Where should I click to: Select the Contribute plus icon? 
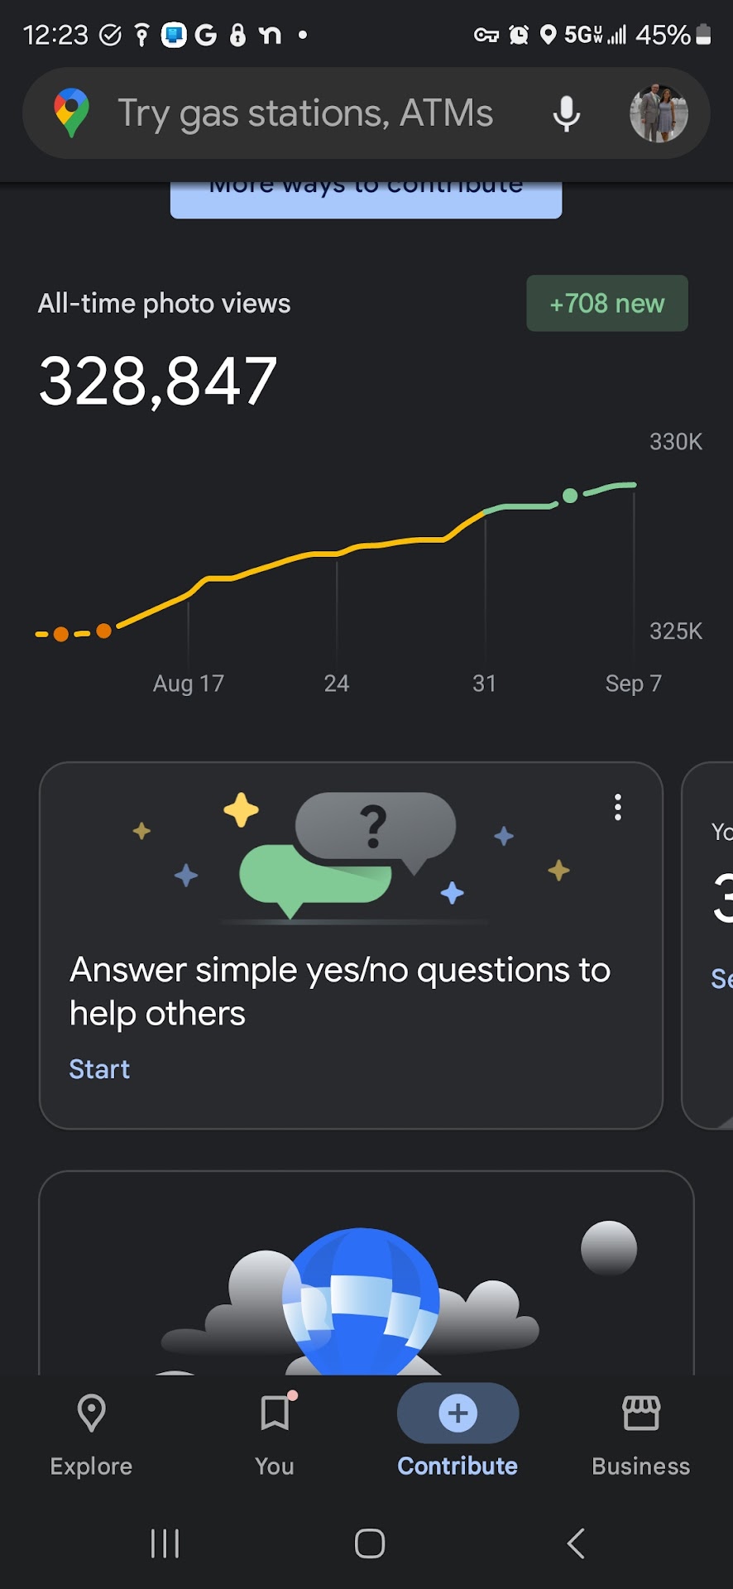coord(458,1414)
